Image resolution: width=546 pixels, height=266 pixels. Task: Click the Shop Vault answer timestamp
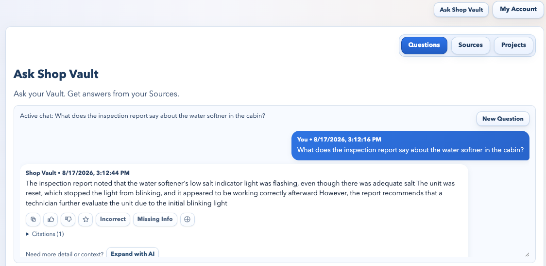pos(96,173)
